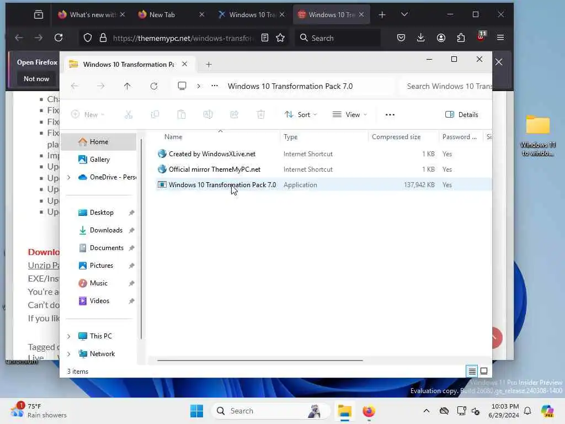
Task: Click the Firefox Search input field
Action: [x=338, y=38]
